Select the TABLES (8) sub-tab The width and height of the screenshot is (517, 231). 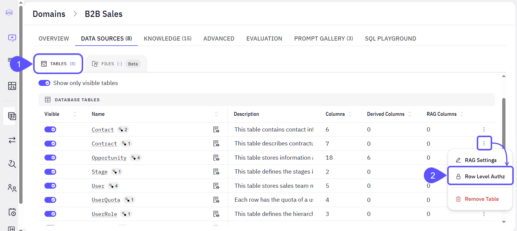tap(58, 64)
